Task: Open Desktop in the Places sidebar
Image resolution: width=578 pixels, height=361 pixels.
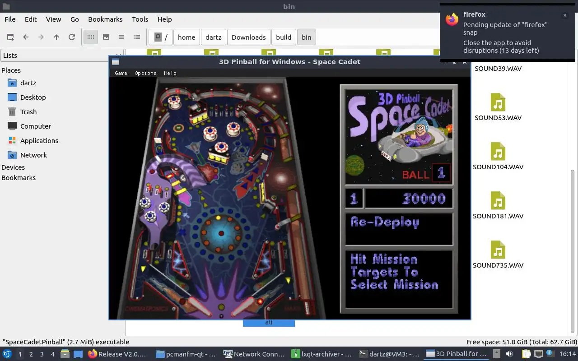Action: click(x=33, y=97)
